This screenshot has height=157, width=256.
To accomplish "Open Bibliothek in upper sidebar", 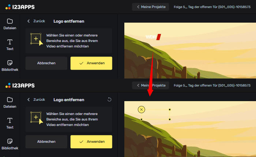I will (x=10, y=66).
